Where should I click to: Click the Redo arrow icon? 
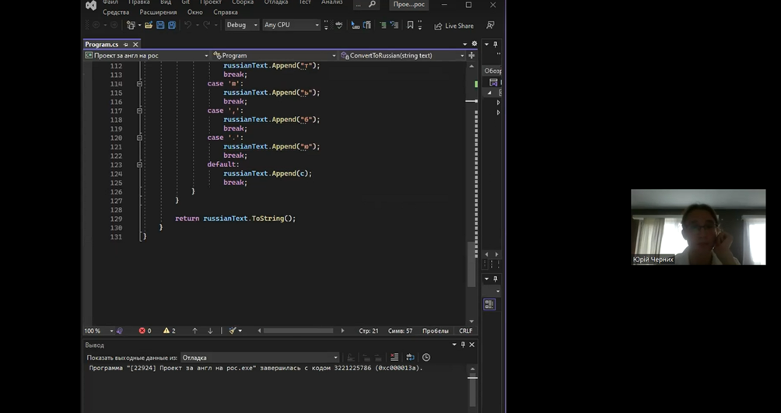(x=206, y=25)
